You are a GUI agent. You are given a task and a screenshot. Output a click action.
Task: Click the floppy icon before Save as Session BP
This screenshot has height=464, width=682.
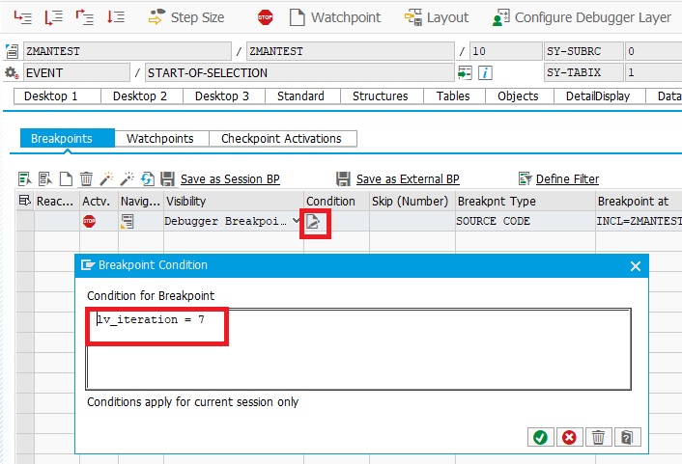click(167, 178)
